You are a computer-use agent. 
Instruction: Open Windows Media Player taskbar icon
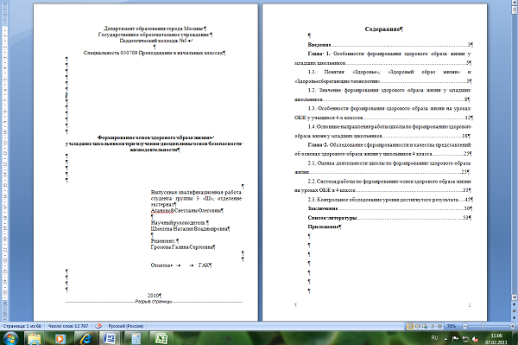pyautogui.click(x=60, y=338)
